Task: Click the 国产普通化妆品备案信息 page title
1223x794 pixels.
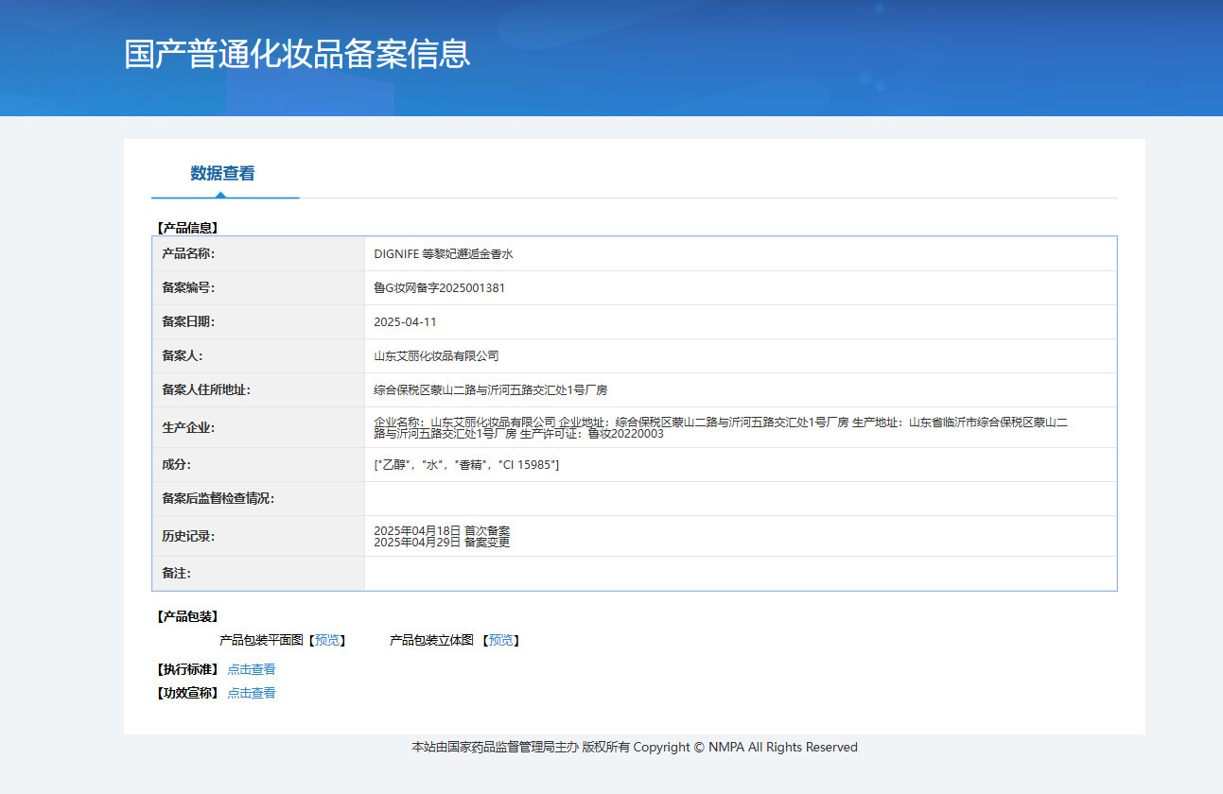Action: 297,54
